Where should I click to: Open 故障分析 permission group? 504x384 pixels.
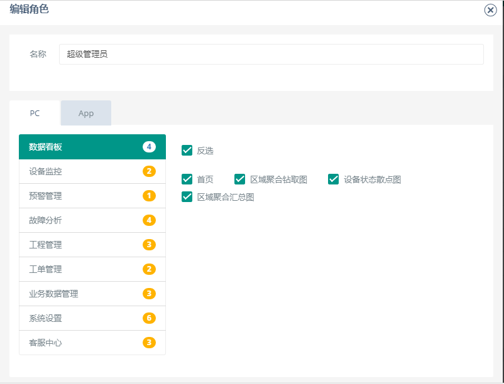92,220
